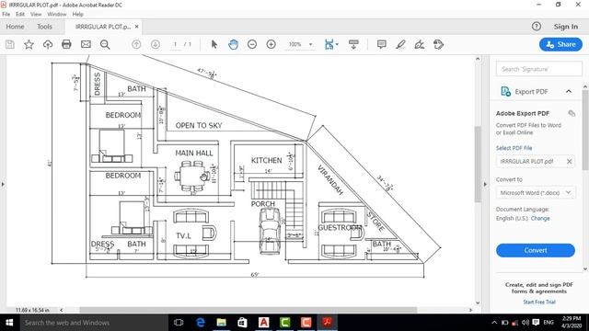Click the document vertical scrollbar thumb

(478, 165)
